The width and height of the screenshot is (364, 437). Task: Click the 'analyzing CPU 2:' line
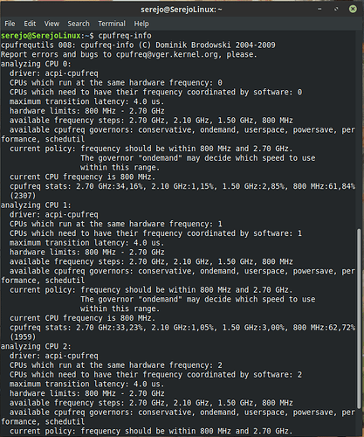coord(36,346)
